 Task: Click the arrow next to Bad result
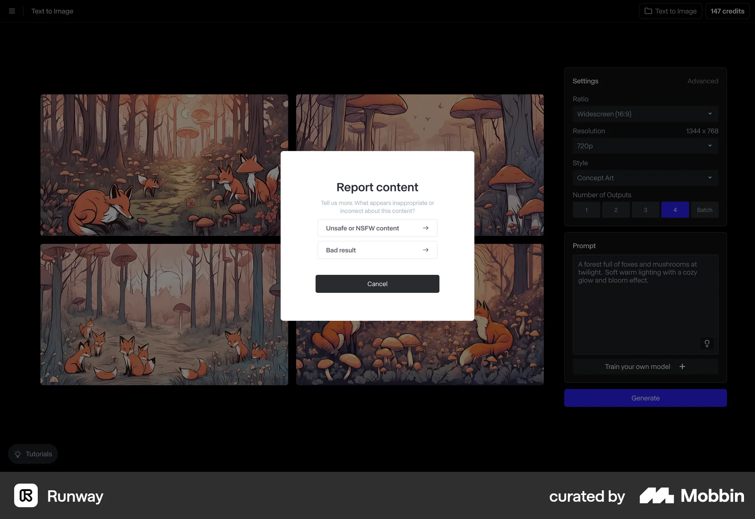425,250
